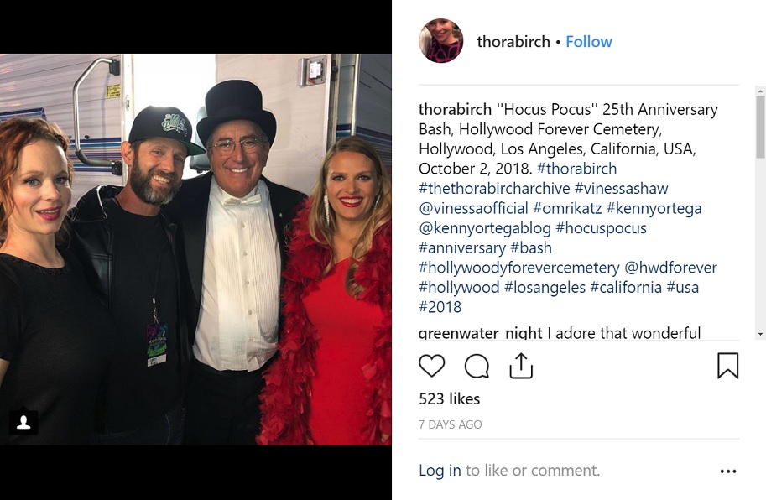The height and width of the screenshot is (500, 766).
Task: Visit @hwdforever mention link
Action: click(670, 268)
